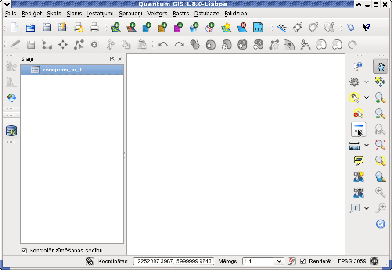Click new shapefile layer star icon

(x=226, y=27)
